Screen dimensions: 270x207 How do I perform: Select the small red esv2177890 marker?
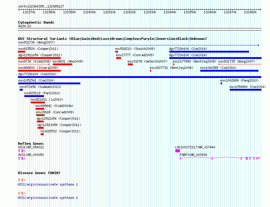(x=174, y=64)
